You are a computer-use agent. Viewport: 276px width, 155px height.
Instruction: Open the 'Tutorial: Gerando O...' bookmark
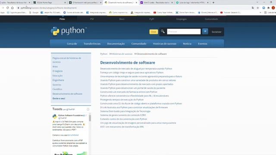[x=230, y=12]
